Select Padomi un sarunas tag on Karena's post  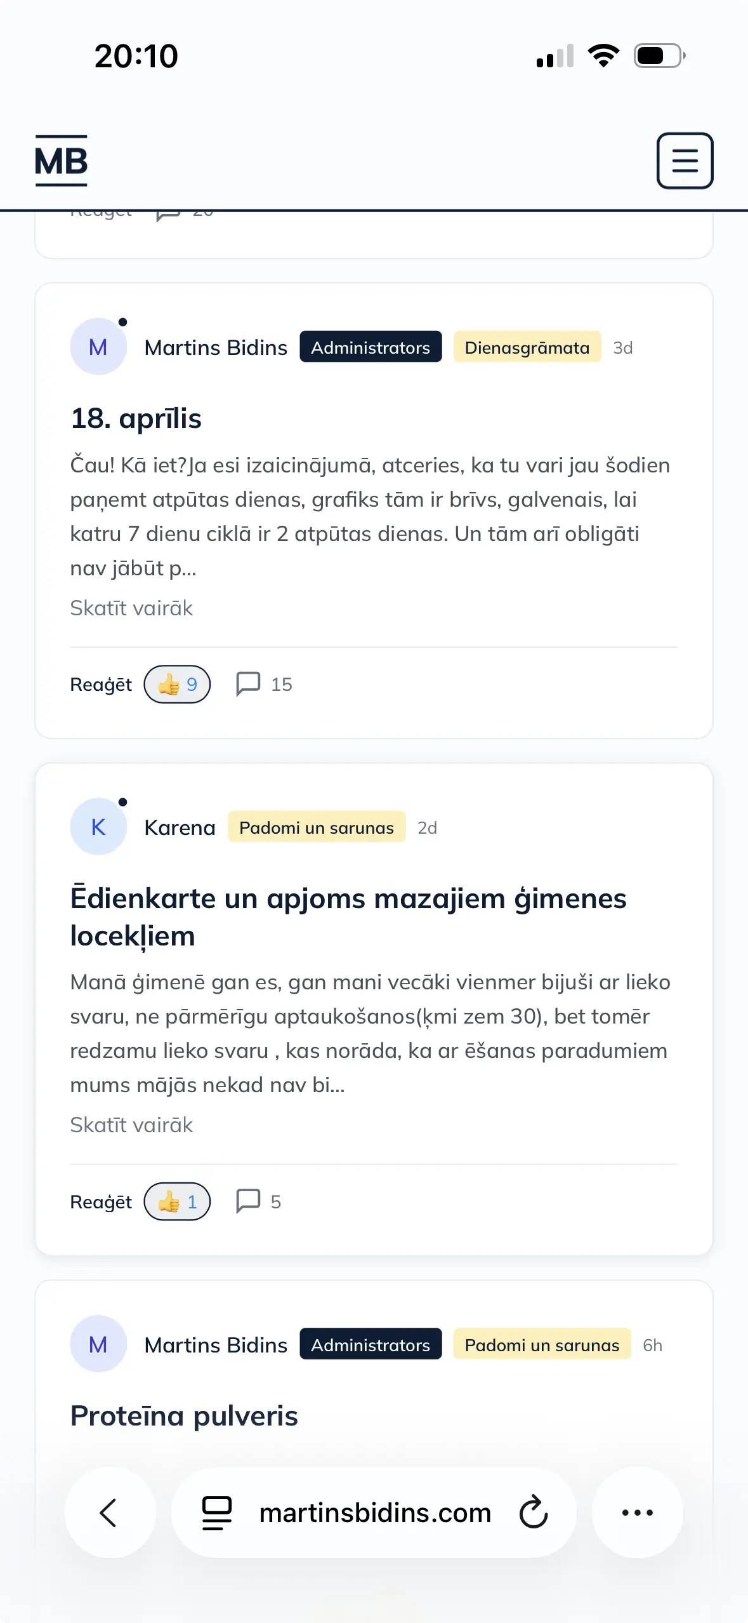tap(316, 827)
